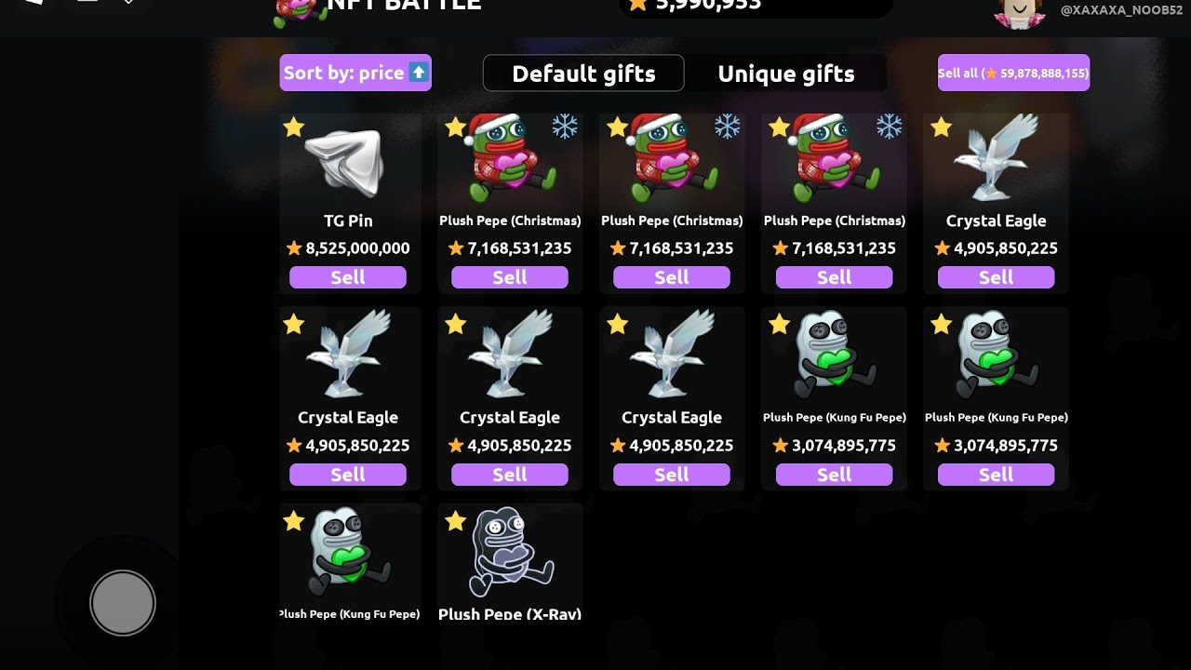Click snowflake icon on first Christmas Pepe

click(565, 127)
